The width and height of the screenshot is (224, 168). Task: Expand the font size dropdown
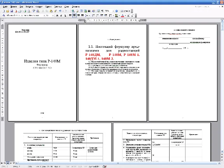click(53, 16)
